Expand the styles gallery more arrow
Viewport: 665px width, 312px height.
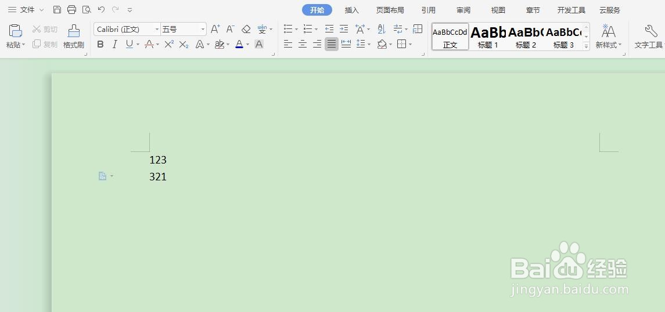(x=587, y=45)
